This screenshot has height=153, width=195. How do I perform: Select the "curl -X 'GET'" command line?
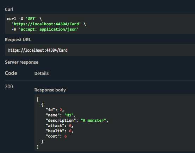coord(24,19)
